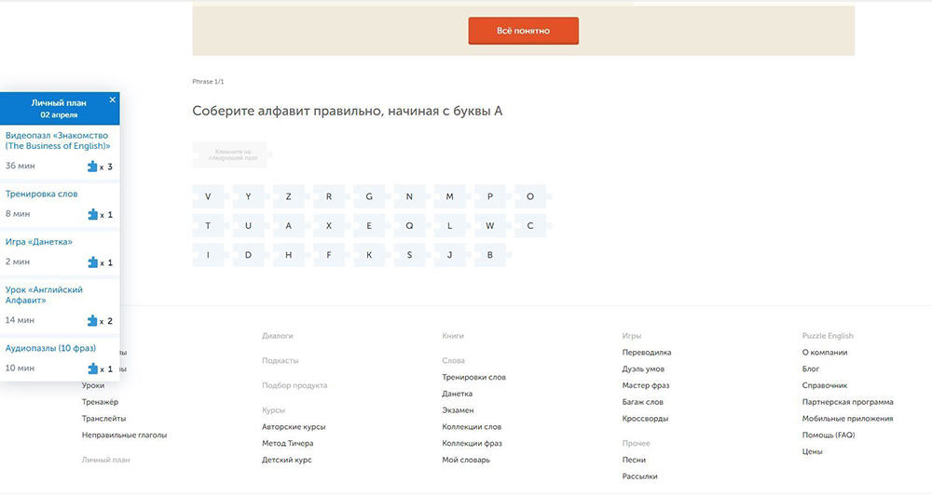The width and height of the screenshot is (932, 496).
Task: Open Мой словарь footer link
Action: [465, 460]
